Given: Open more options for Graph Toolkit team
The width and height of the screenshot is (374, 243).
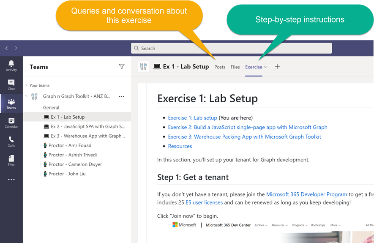Looking at the screenshot, I should tap(122, 96).
